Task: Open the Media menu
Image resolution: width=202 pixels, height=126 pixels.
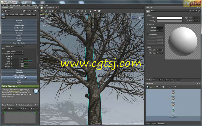Action: (41, 5)
